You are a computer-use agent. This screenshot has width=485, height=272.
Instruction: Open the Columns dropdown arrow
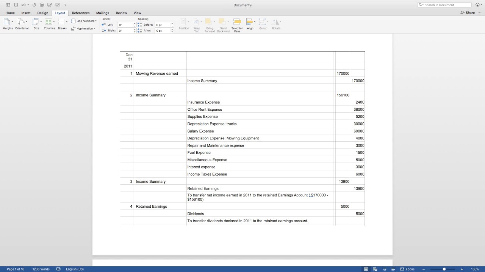point(54,22)
